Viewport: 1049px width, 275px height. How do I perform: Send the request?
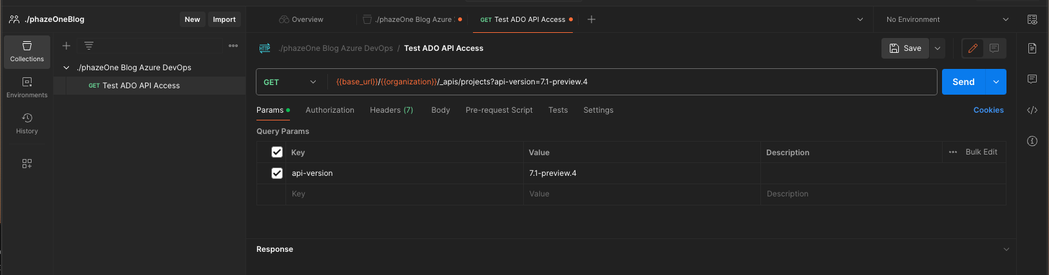pos(964,82)
